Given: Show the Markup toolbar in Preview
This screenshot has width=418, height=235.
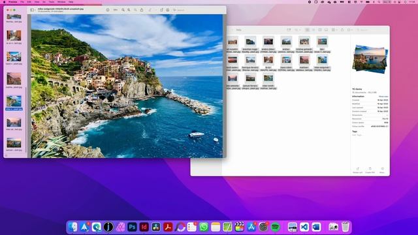Looking at the screenshot, I should click(x=168, y=10).
